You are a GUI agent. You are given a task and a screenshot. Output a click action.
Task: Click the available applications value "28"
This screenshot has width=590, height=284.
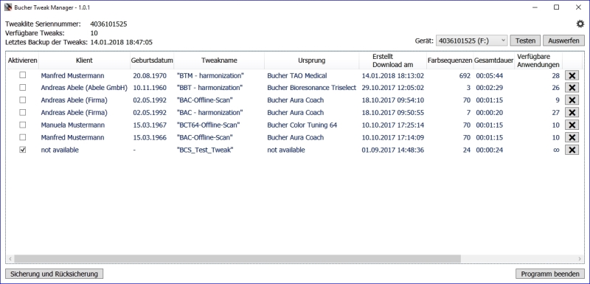click(556, 75)
